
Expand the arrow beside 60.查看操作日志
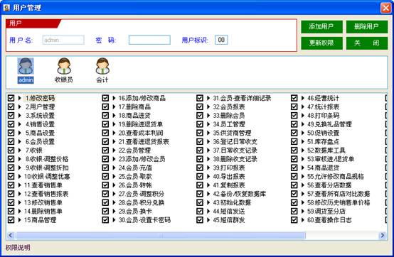click(x=303, y=220)
